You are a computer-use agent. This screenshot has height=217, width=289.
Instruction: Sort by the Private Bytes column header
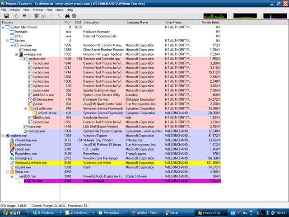pos(210,22)
